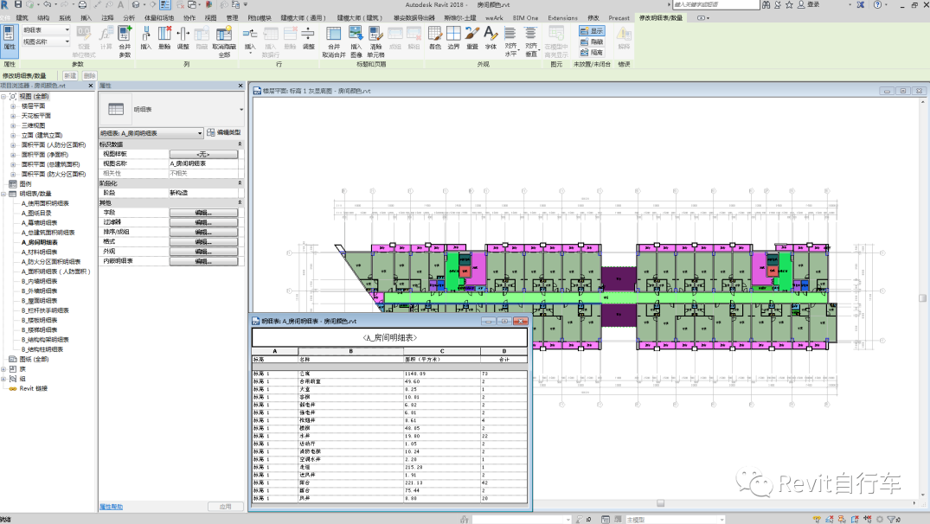Expand the 楼层平面 tree node
930x524 pixels.
pyautogui.click(x=13, y=105)
